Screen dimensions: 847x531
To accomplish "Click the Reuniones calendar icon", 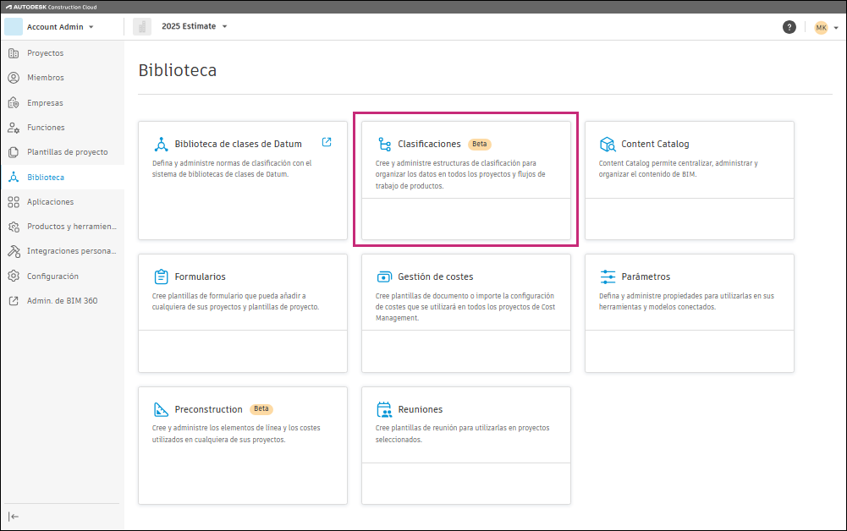I will (x=384, y=409).
